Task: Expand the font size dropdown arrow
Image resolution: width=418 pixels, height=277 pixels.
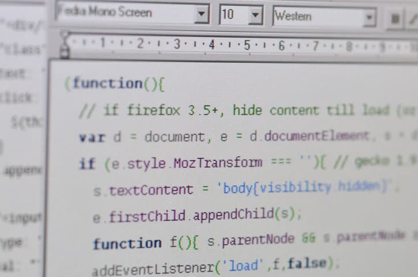Action: (255, 16)
